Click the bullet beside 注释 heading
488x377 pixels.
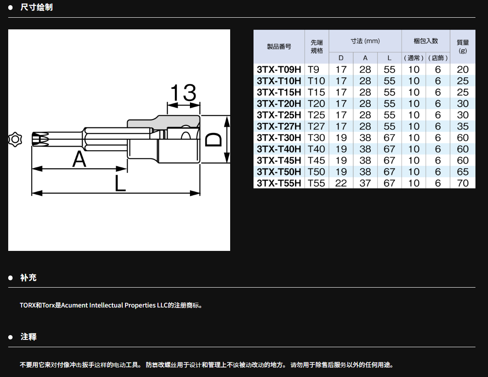tap(10, 337)
